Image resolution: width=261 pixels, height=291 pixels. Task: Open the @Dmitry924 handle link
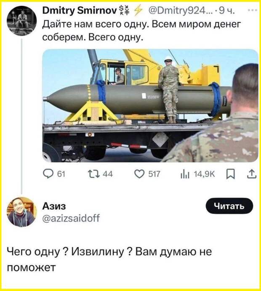(181, 11)
